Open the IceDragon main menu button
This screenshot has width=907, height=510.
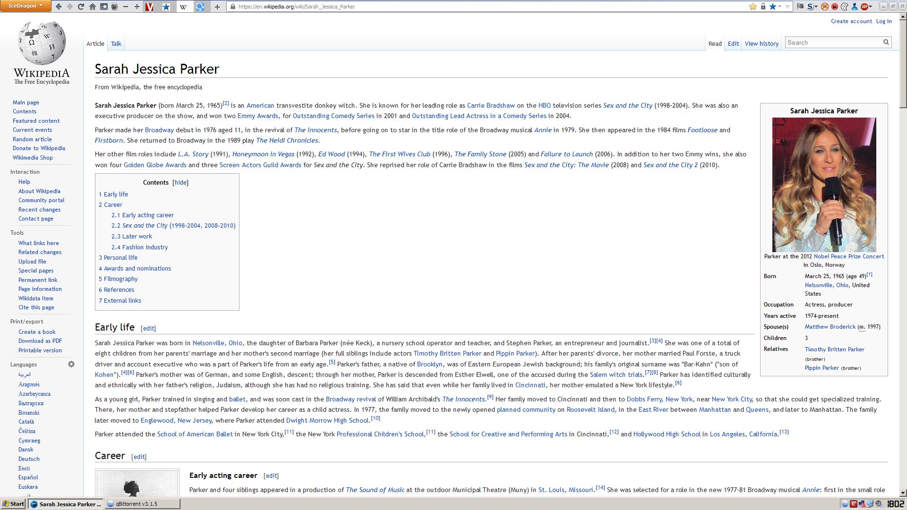pyautogui.click(x=25, y=6)
